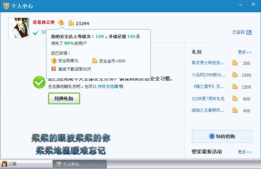
Task: Select the 离线下载试用60天 text
Action: click(75, 69)
